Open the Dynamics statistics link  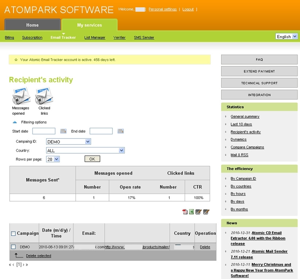click(x=239, y=139)
